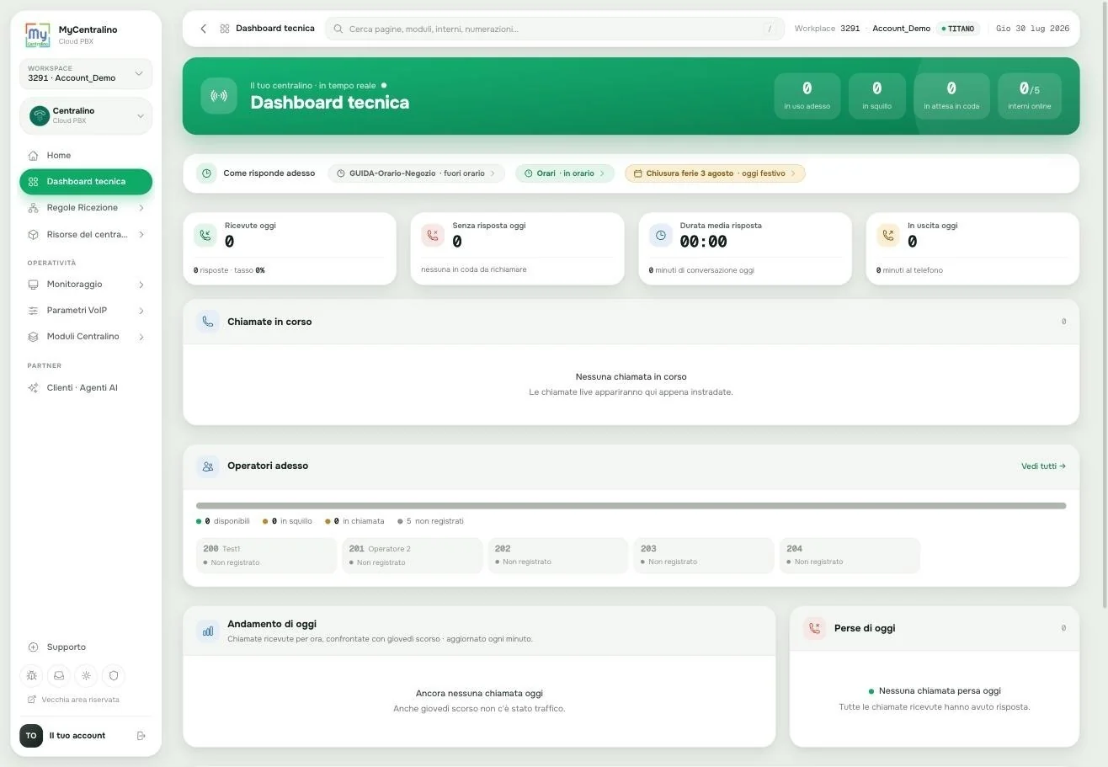Click the text 5 non registrati

click(x=434, y=521)
